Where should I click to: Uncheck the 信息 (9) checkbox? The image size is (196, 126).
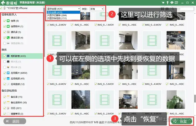pos(5,21)
